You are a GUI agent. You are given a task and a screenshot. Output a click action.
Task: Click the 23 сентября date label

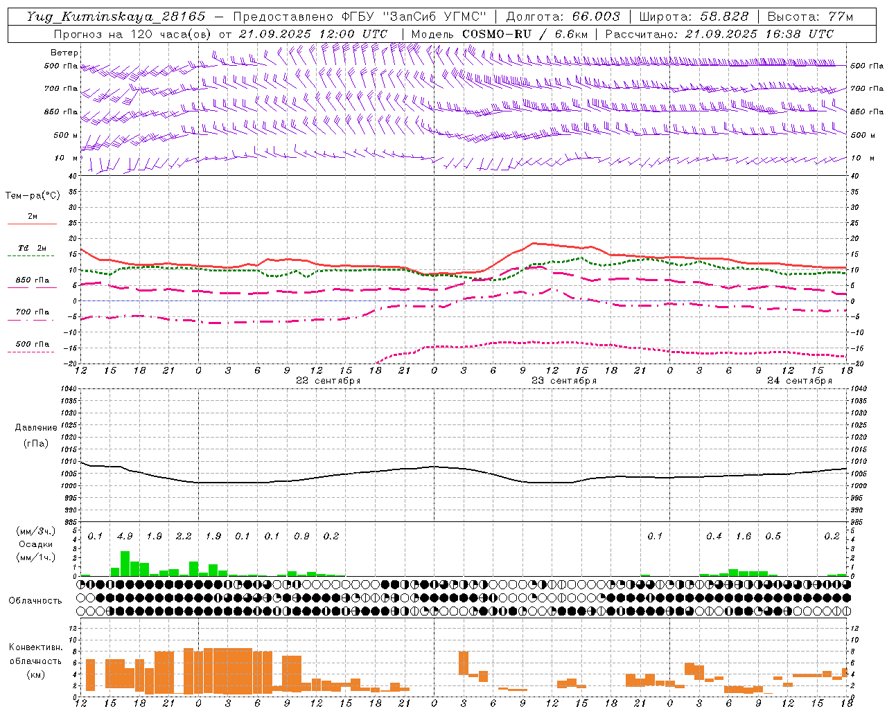click(x=564, y=381)
